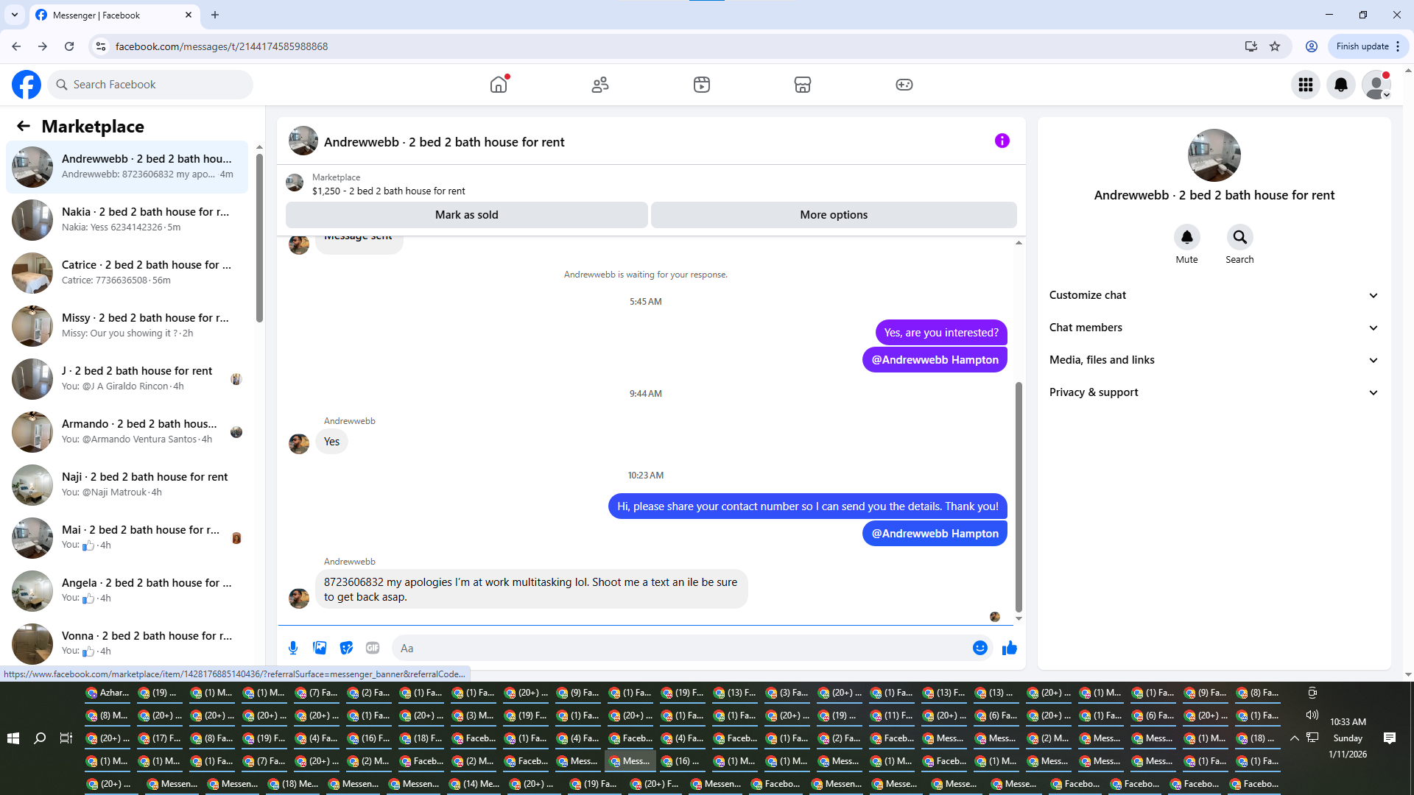The height and width of the screenshot is (795, 1414).
Task: Click the Finish update button
Action: coord(1368,46)
